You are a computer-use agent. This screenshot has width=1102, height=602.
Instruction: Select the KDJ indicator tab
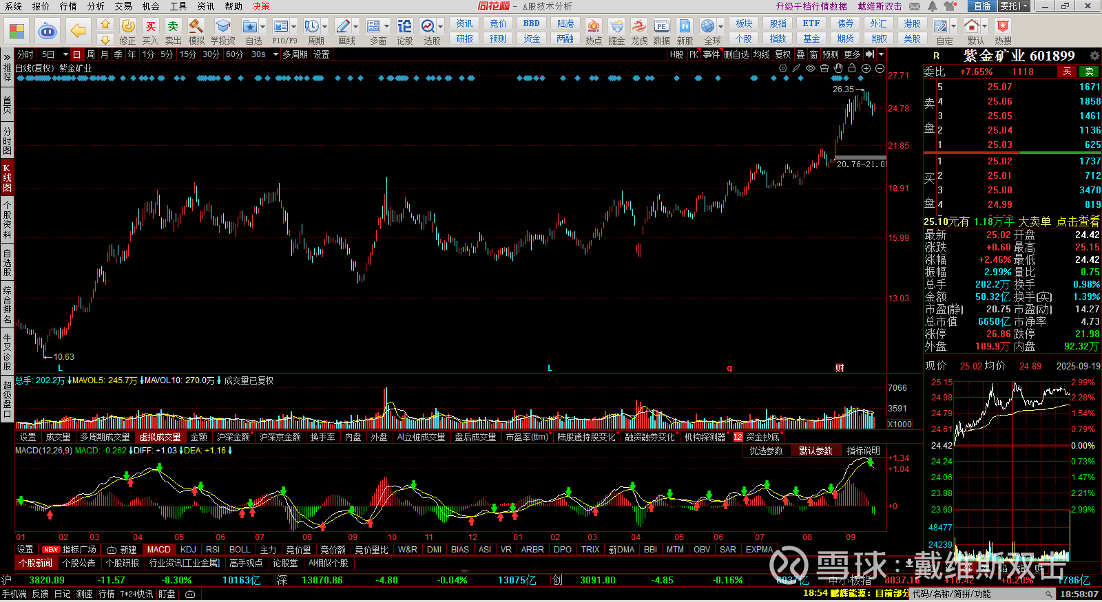(x=188, y=550)
